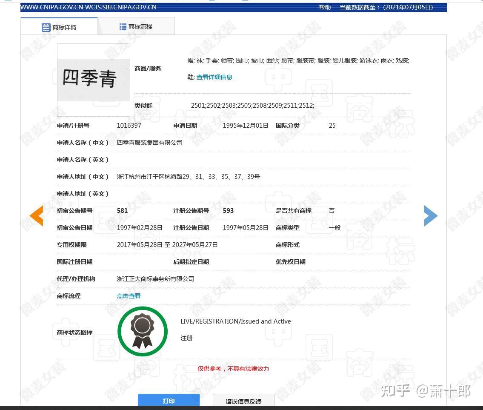Select the applicant address 浙江杭州市江干区杭海路
The image size is (483, 410).
[x=189, y=177]
